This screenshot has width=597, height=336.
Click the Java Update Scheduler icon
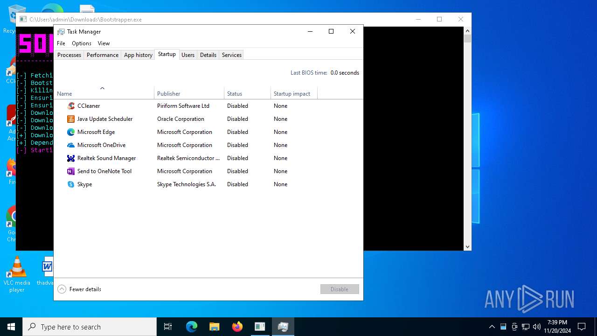71,119
